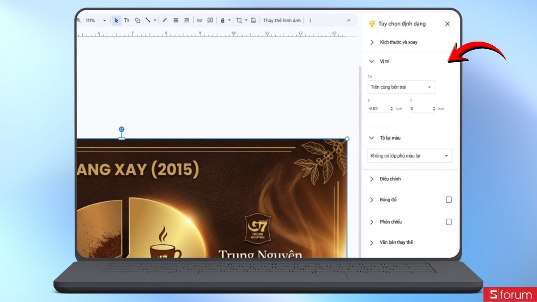Open the shapes tool
537x302 pixels.
click(137, 20)
